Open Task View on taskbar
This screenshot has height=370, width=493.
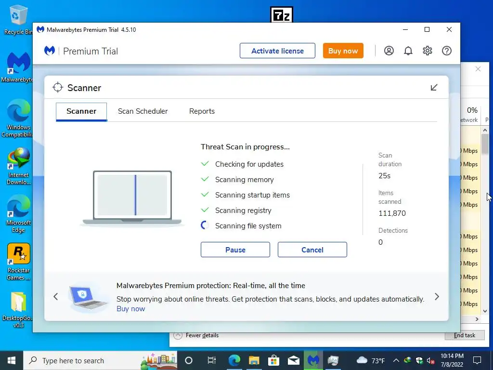pyautogui.click(x=212, y=360)
